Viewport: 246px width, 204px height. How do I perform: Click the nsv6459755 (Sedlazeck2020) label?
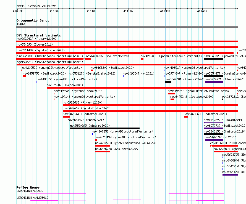(44, 73)
